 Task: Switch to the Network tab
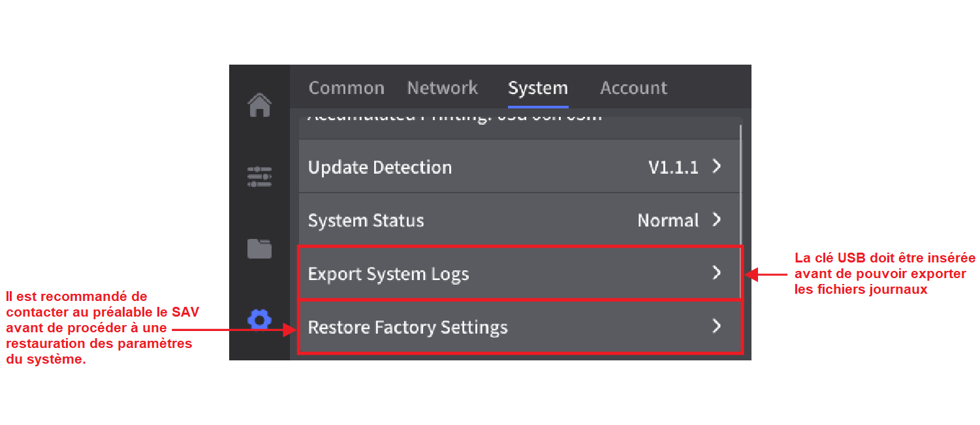pyautogui.click(x=442, y=88)
